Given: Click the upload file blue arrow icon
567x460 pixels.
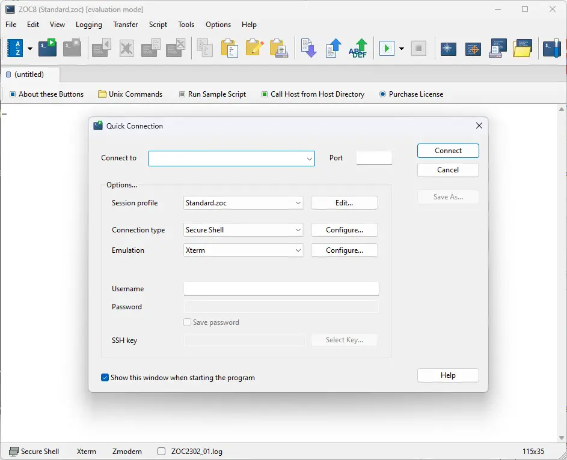Looking at the screenshot, I should tap(333, 48).
